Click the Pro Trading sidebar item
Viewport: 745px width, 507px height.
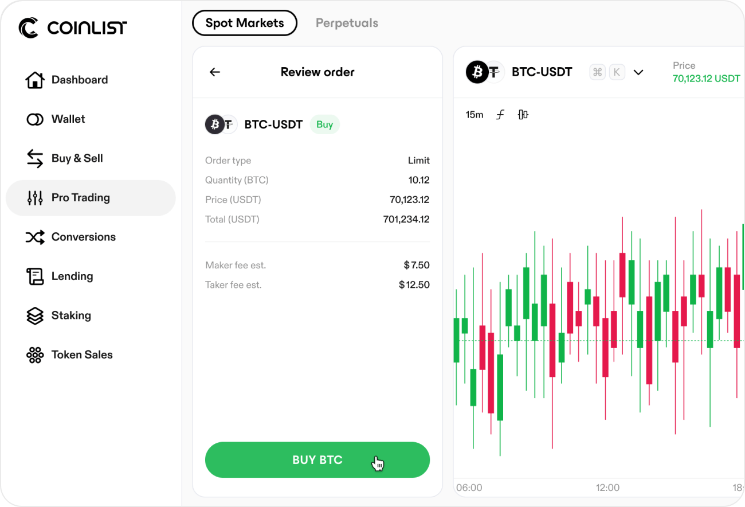click(91, 198)
